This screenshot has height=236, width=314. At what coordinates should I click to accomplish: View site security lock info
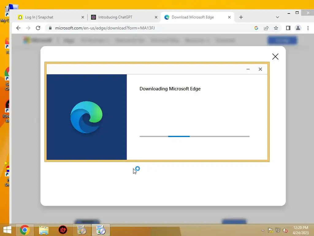pyautogui.click(x=50, y=28)
